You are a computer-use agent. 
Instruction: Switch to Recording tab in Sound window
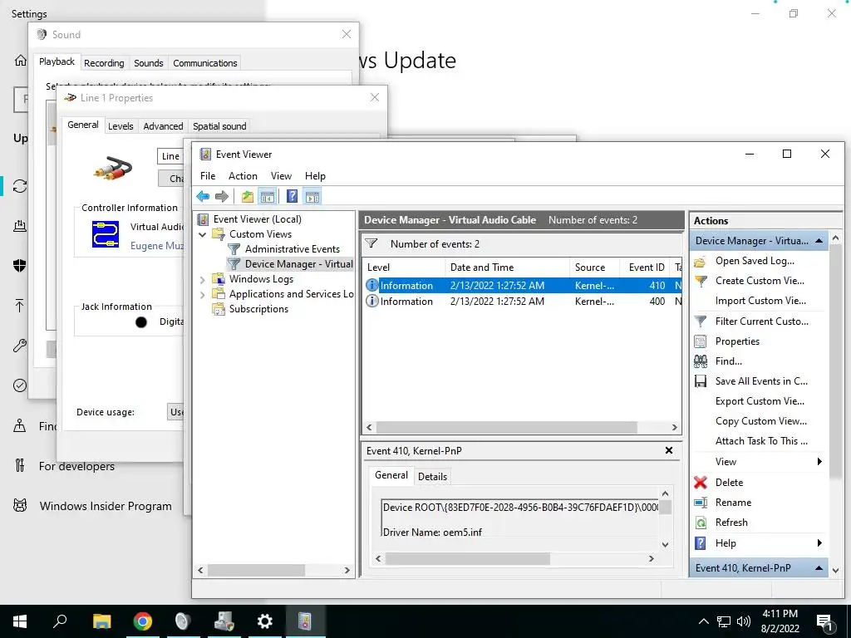click(104, 63)
